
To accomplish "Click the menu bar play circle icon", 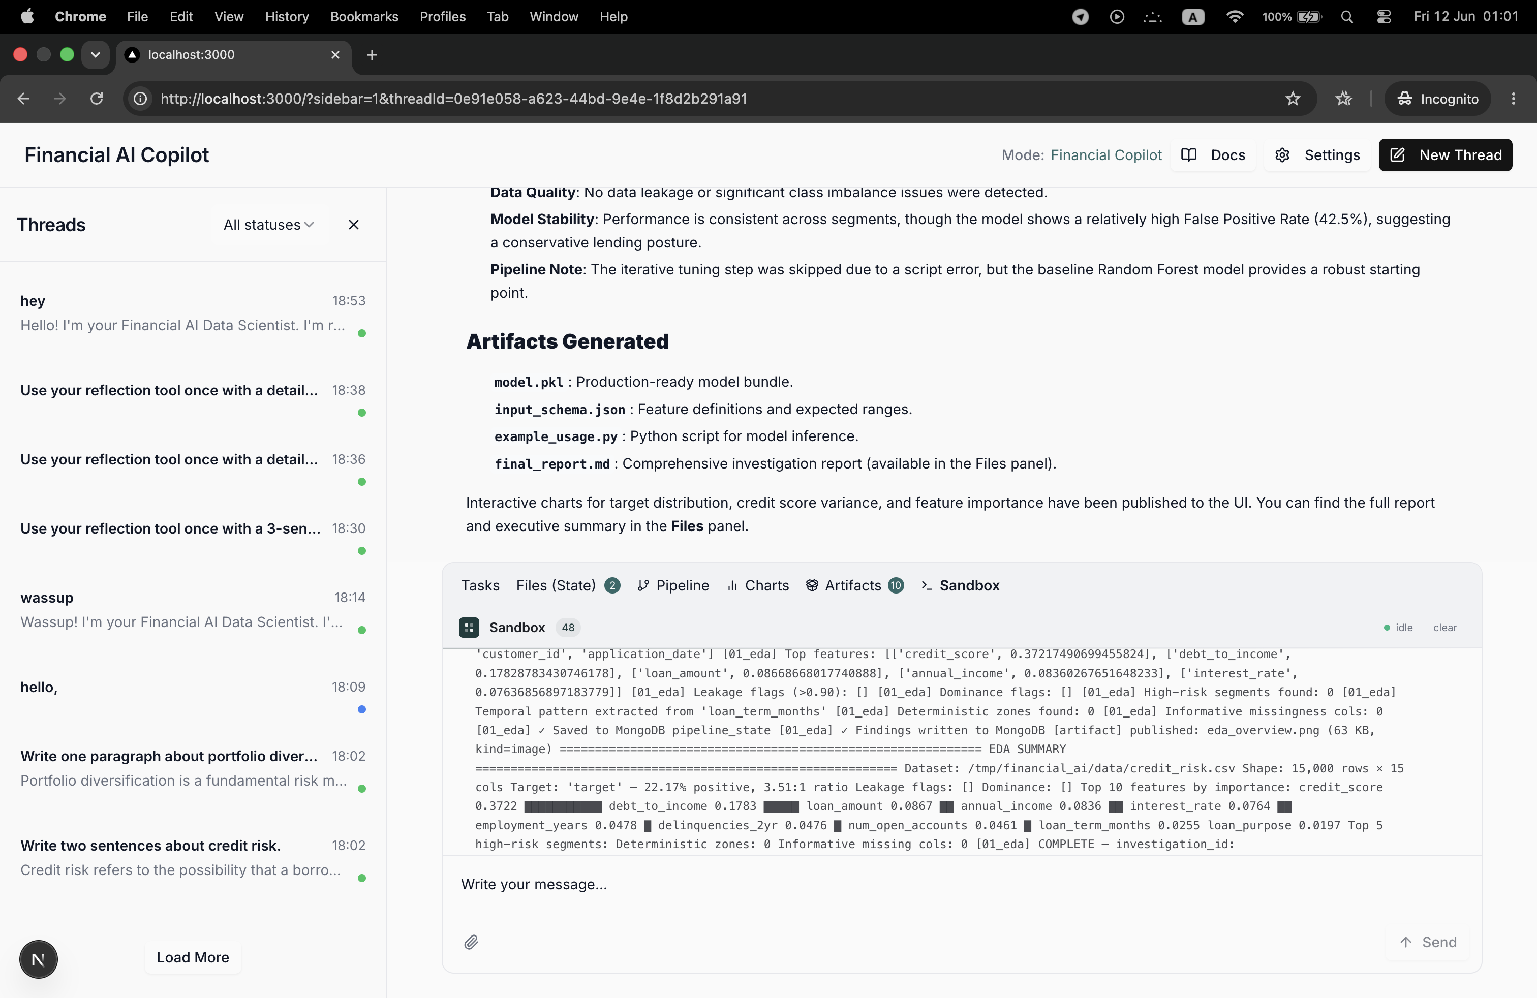I will point(1117,16).
